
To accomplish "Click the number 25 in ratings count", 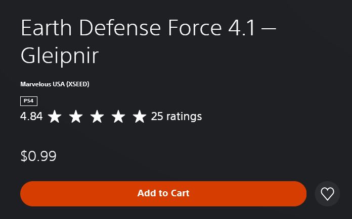I will tap(157, 117).
